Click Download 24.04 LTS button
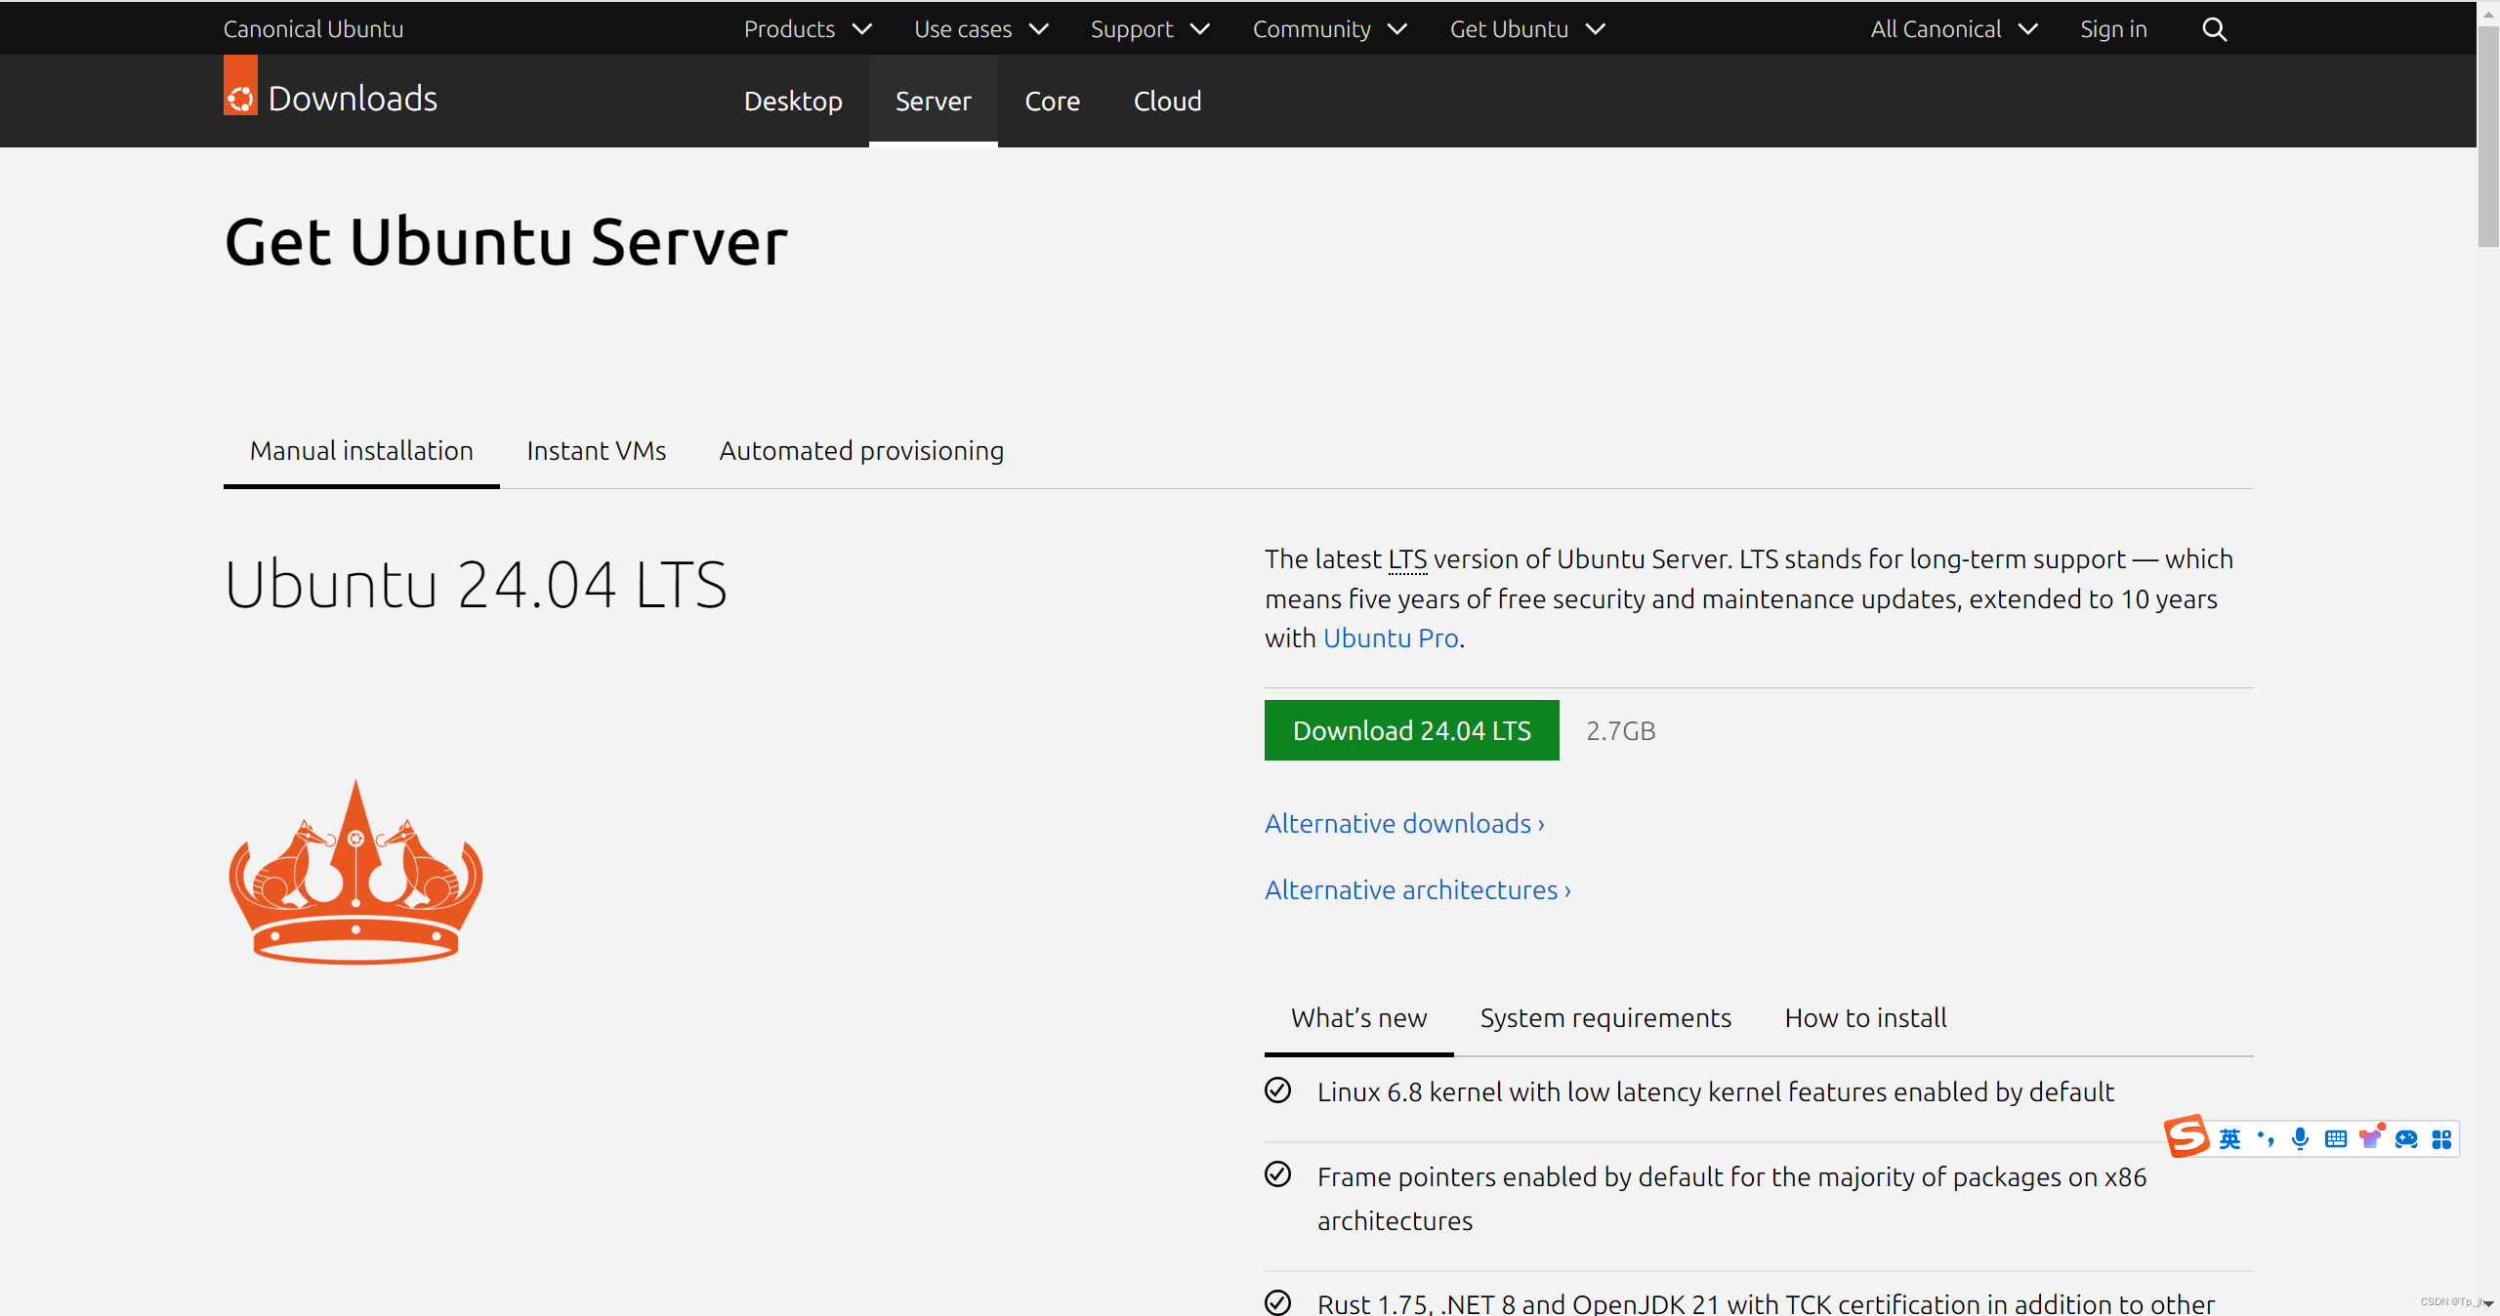Screen dimensions: 2500x1316 1411,730
